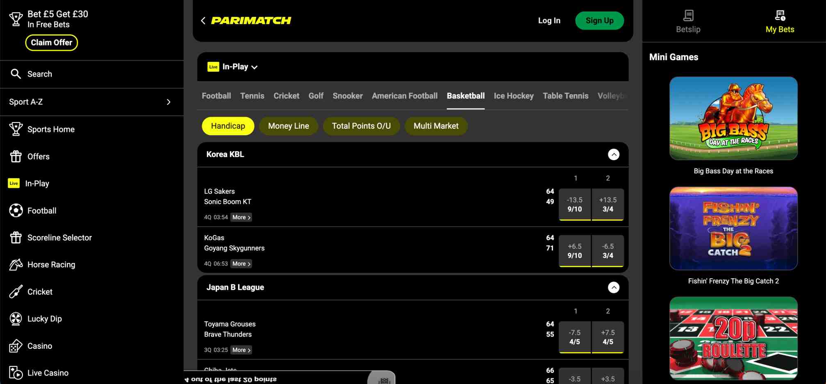Select the Football sidebar icon
The width and height of the screenshot is (826, 384).
[x=16, y=210]
